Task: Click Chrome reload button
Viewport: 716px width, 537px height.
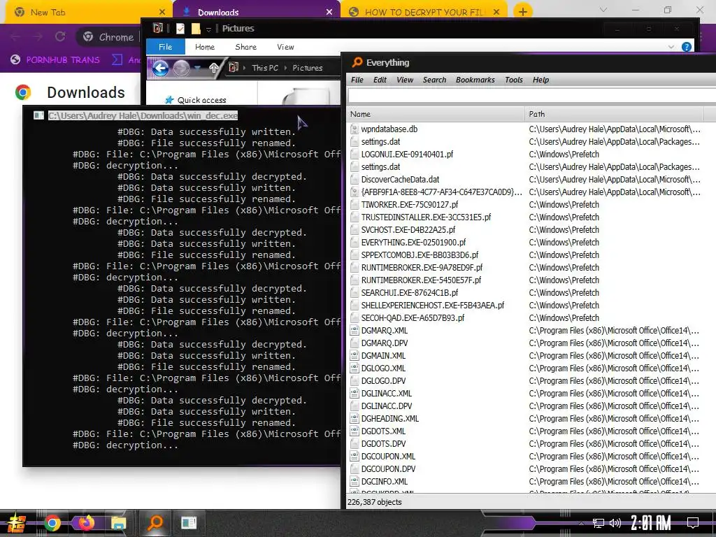Action: pos(60,36)
